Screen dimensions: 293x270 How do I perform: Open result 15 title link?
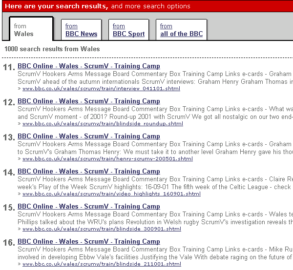point(89,206)
